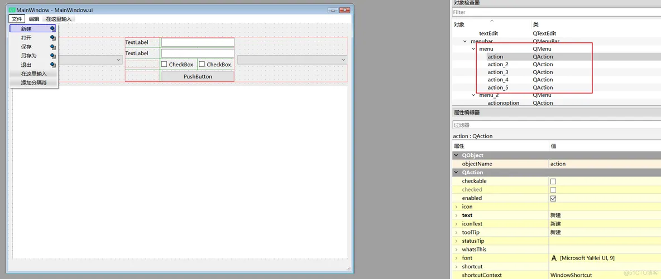Click the resize grip at the form's bottom corner

point(348,268)
